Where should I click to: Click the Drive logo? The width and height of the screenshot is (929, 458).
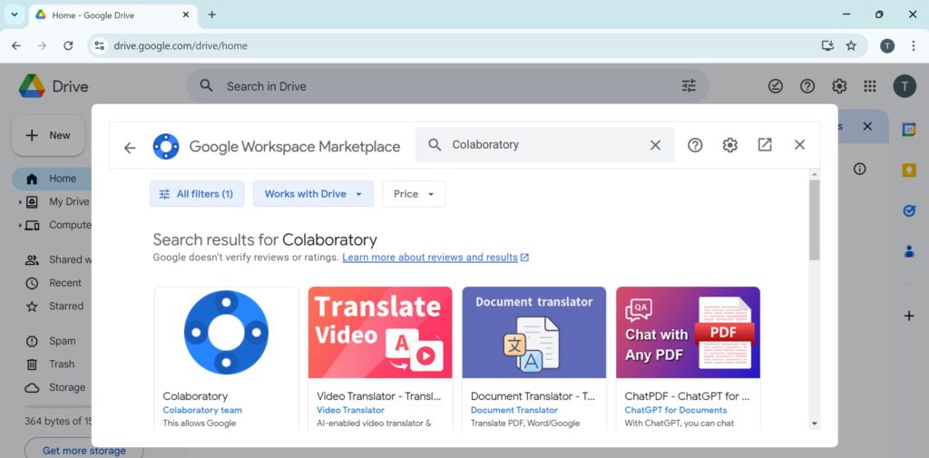click(54, 86)
